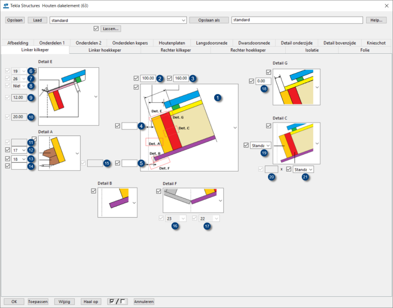Click the Laad button
This screenshot has height=308, width=393.
tap(37, 20)
